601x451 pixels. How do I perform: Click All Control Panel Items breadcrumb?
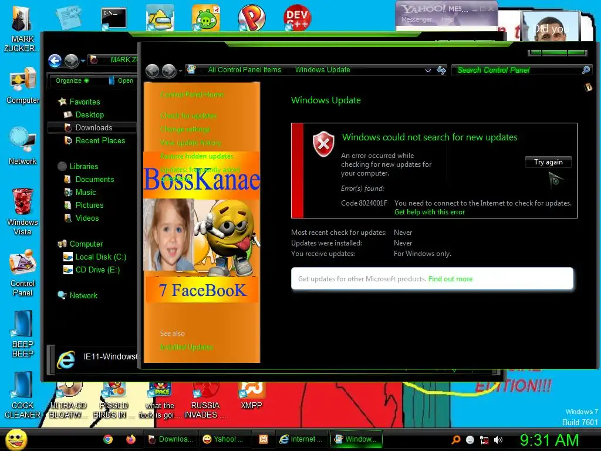[245, 70]
